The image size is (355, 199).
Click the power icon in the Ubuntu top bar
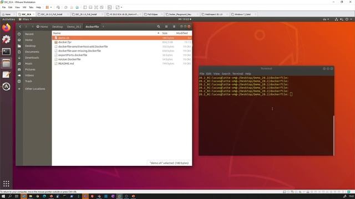[x=347, y=19]
